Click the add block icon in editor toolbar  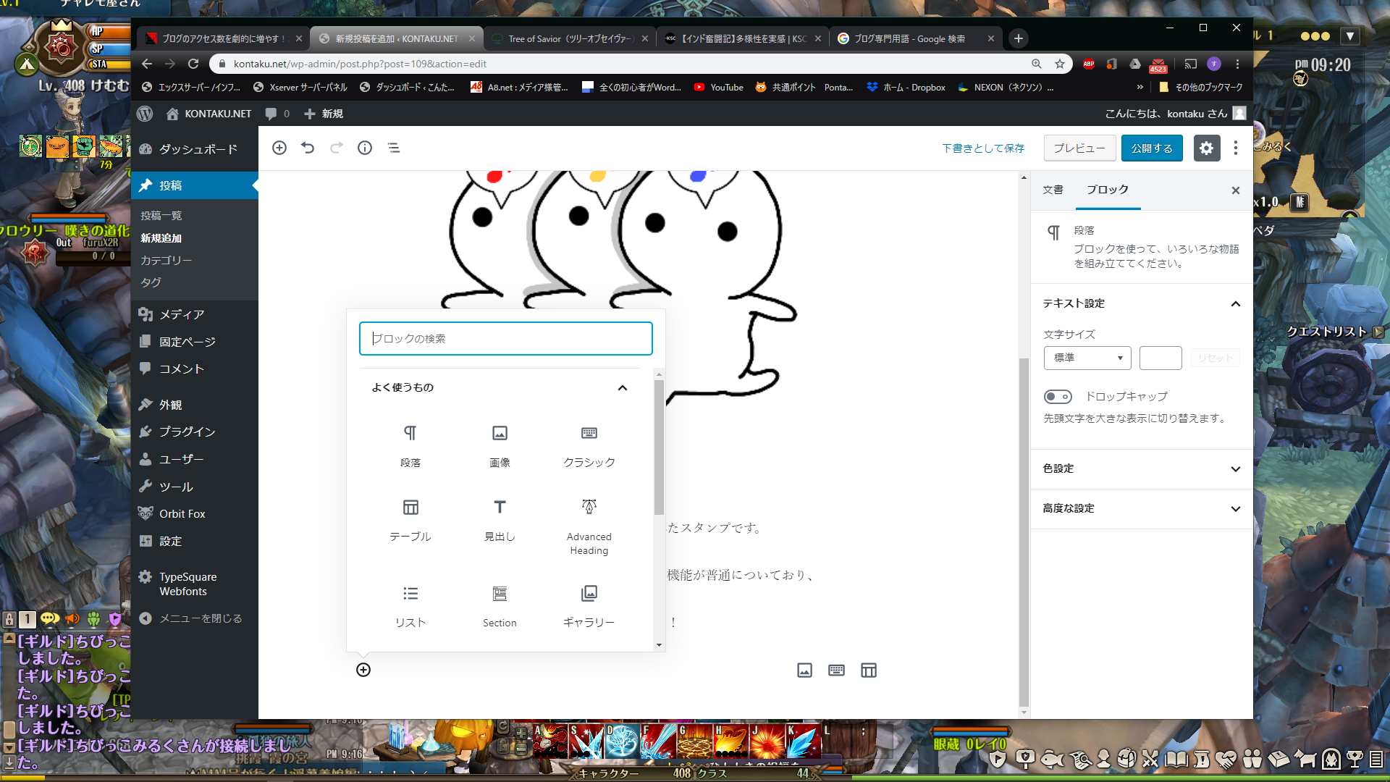tap(279, 148)
